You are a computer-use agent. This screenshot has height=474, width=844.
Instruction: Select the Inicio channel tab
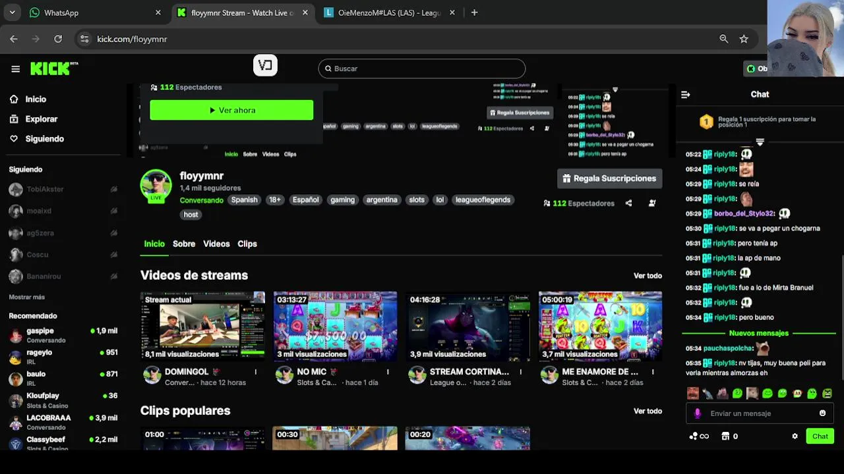tap(154, 244)
